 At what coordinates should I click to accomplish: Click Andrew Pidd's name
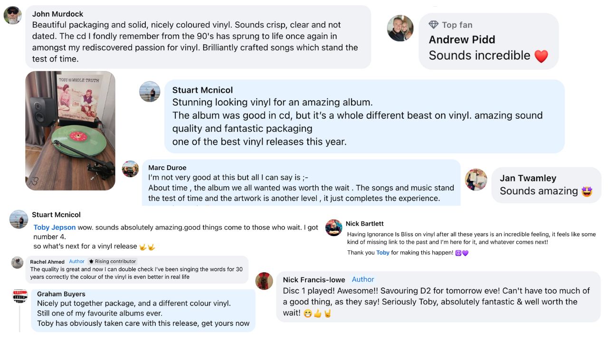pos(462,40)
